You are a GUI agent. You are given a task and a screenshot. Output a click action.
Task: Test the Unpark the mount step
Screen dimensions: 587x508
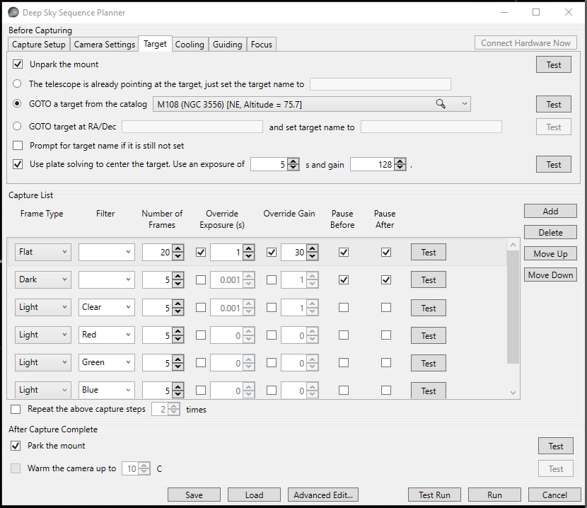pyautogui.click(x=554, y=64)
